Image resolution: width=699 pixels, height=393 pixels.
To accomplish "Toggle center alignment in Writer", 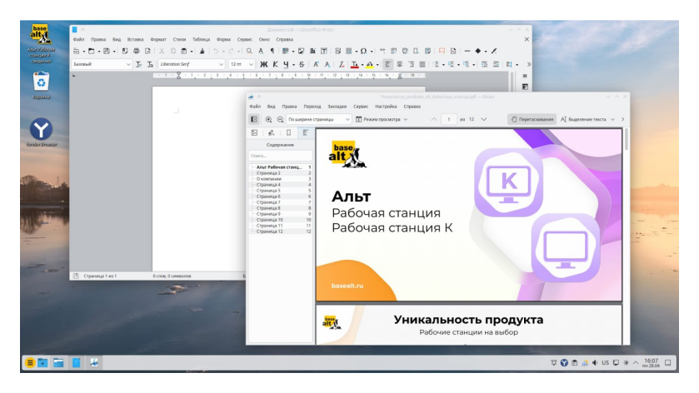I will tap(399, 64).
